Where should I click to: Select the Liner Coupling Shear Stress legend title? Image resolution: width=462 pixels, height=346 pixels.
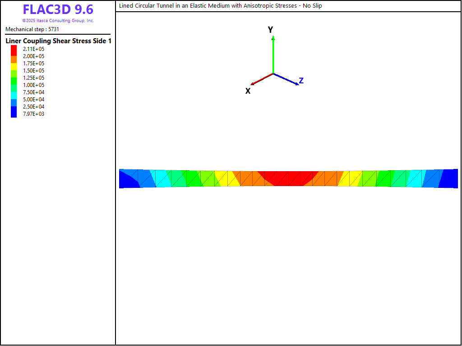click(58, 41)
